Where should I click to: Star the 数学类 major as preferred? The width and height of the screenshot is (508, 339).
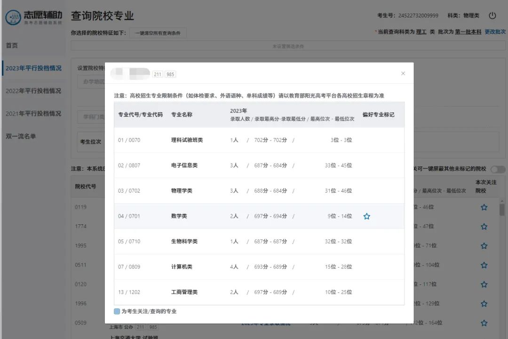(x=367, y=216)
